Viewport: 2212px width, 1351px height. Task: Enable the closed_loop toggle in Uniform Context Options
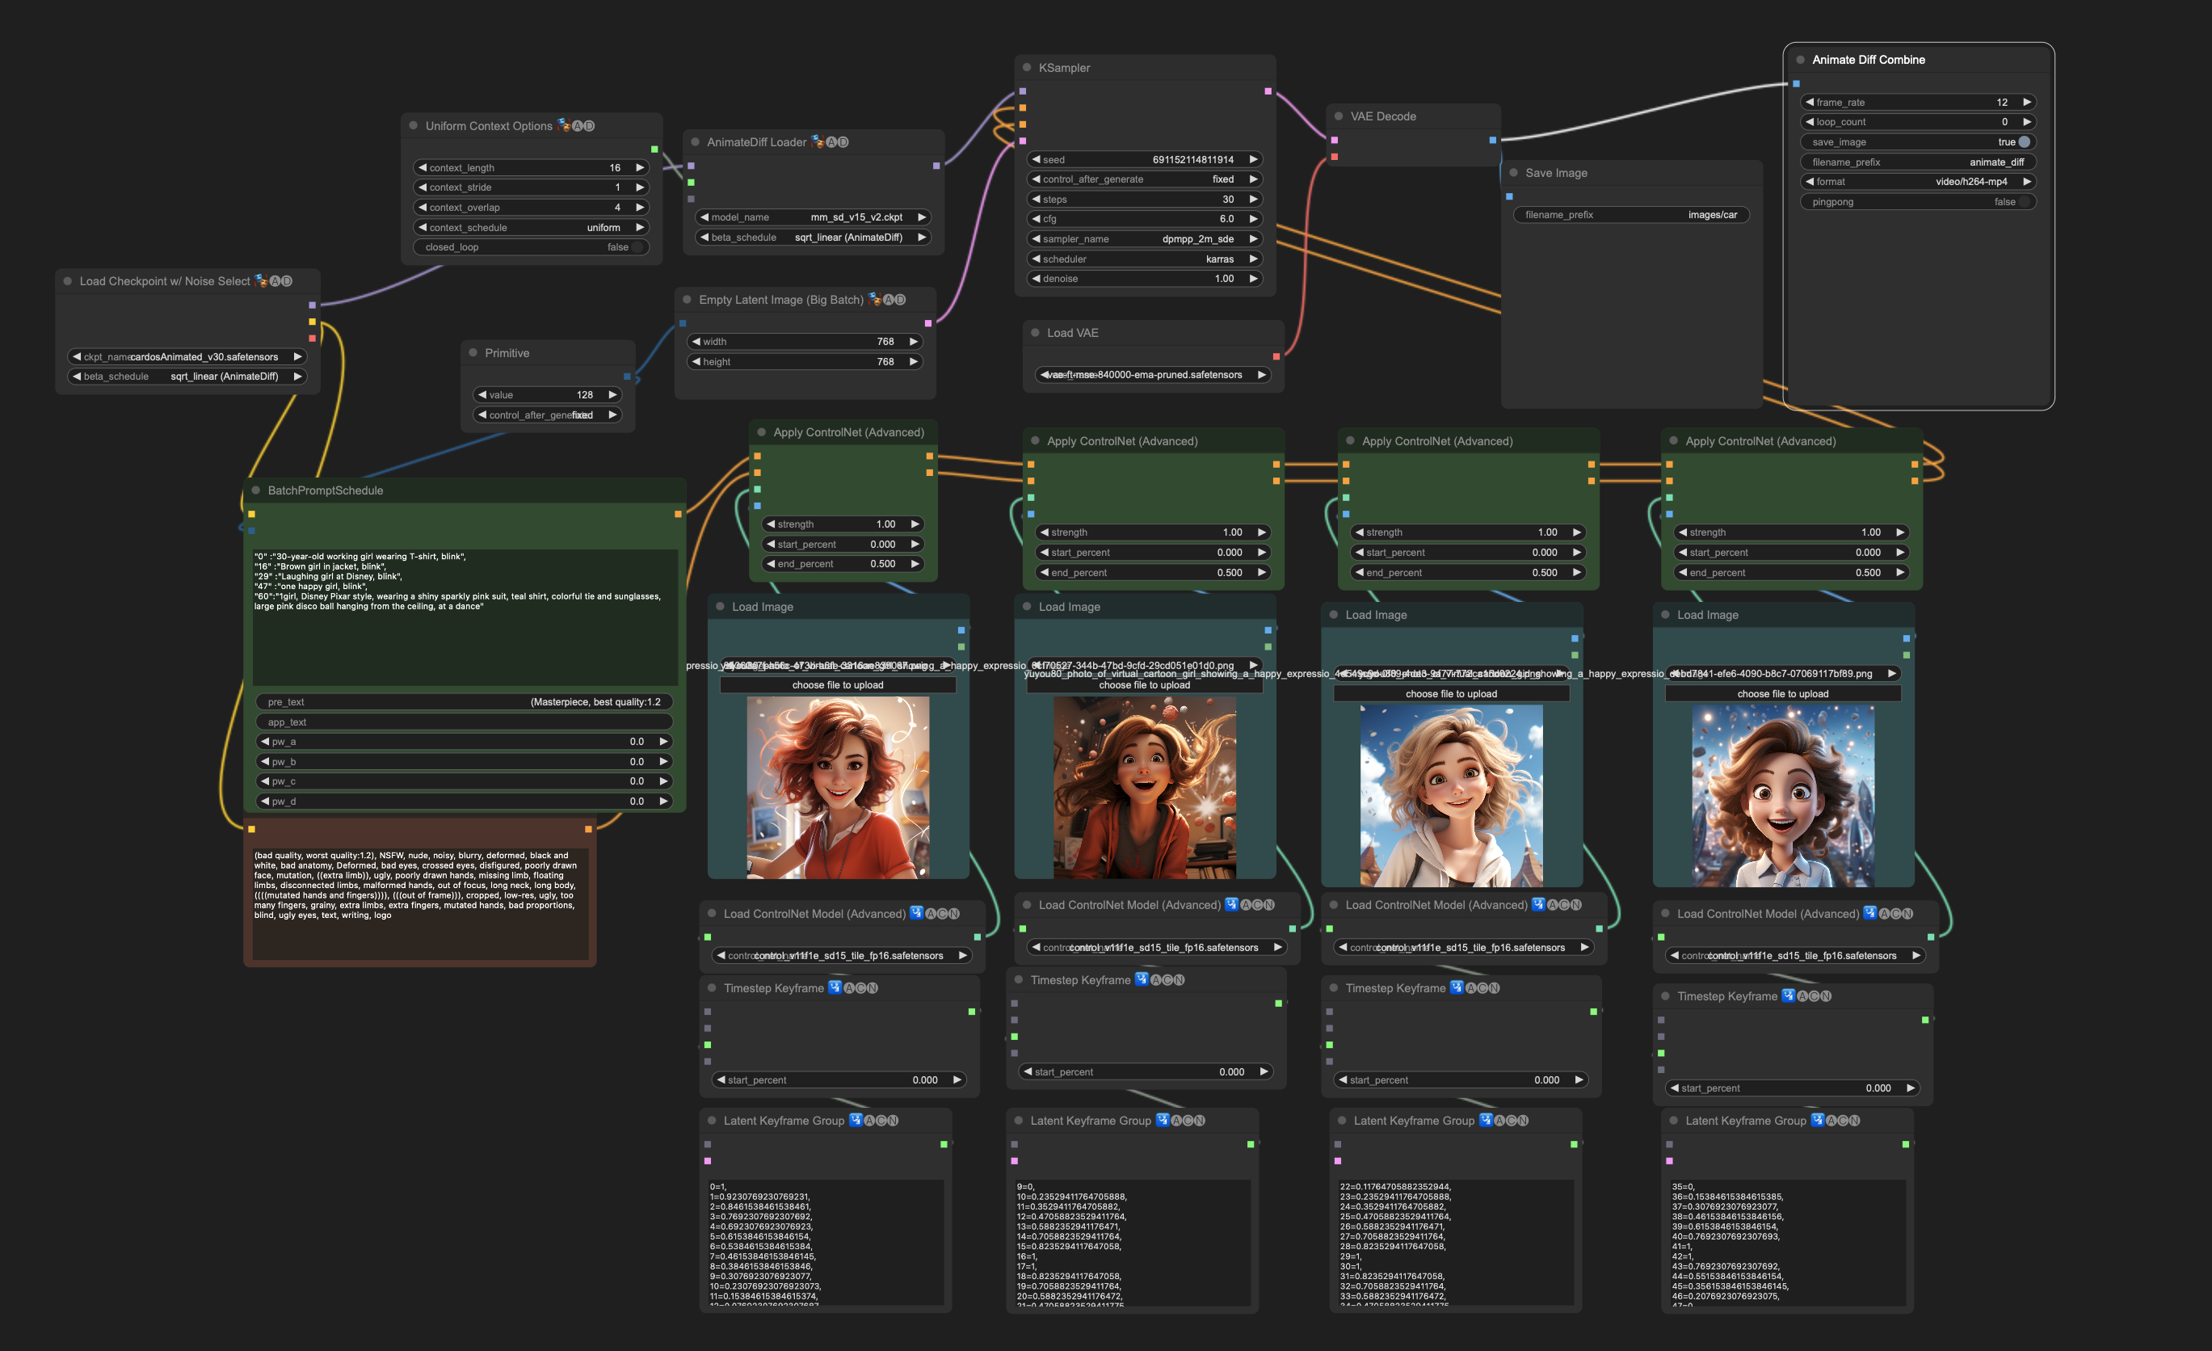[x=637, y=248]
